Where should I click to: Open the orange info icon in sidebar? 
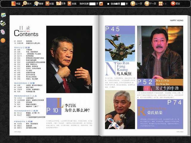coord(3,41)
